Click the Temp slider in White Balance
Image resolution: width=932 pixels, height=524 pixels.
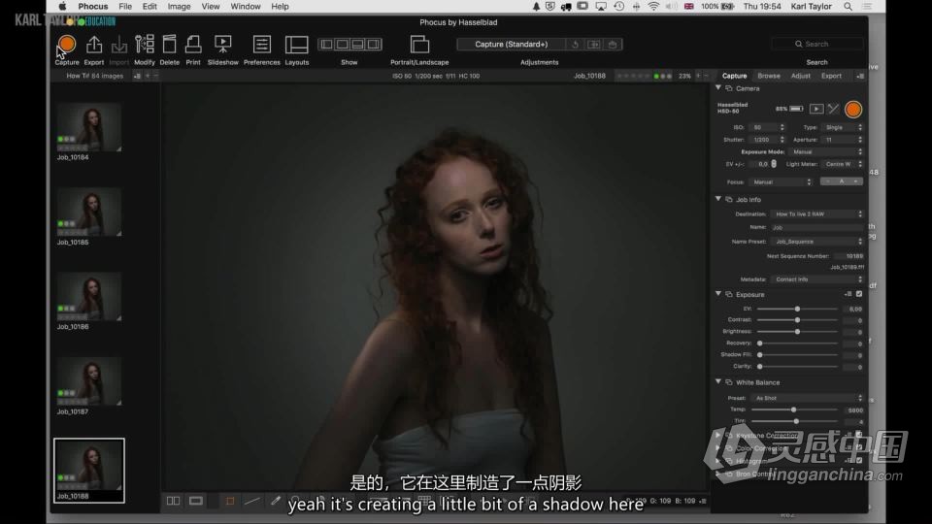(795, 409)
